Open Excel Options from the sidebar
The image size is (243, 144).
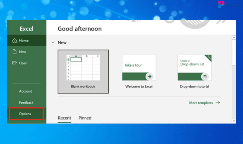pos(25,114)
